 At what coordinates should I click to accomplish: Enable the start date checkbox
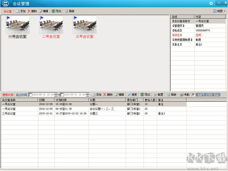click(x=30, y=95)
